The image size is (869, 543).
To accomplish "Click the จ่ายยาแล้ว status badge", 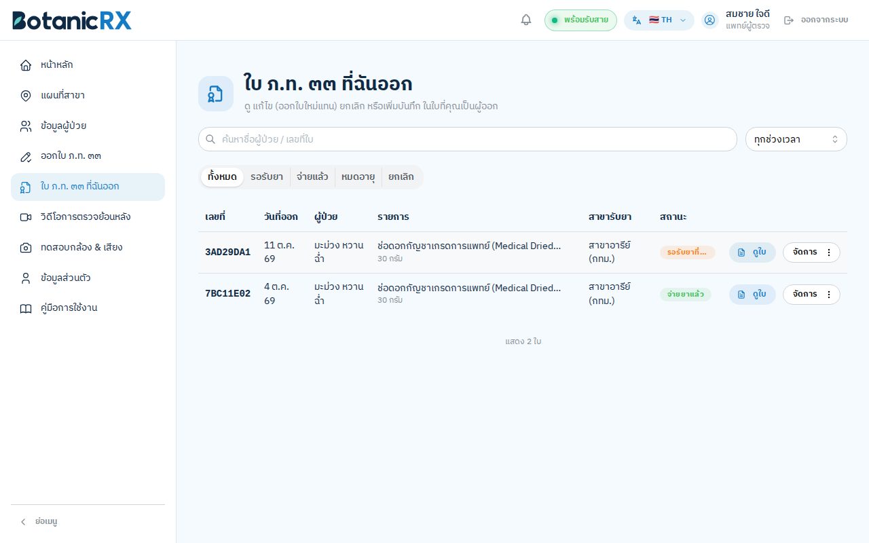I will click(686, 295).
